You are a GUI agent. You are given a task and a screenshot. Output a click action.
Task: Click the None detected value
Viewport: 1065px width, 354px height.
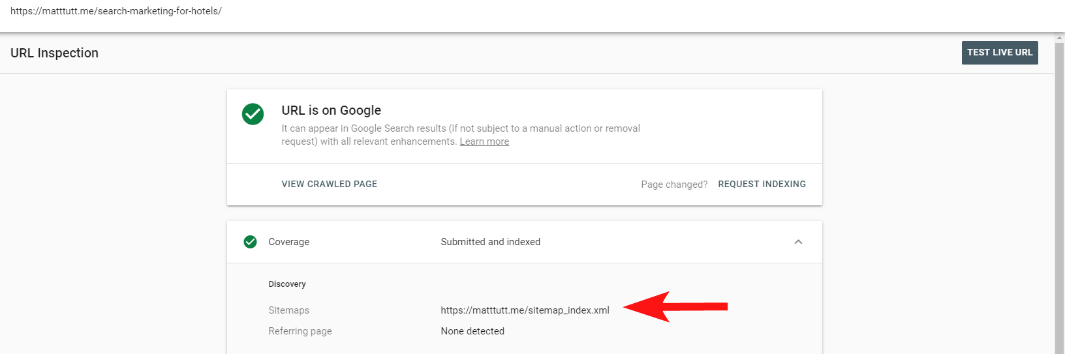tap(472, 331)
